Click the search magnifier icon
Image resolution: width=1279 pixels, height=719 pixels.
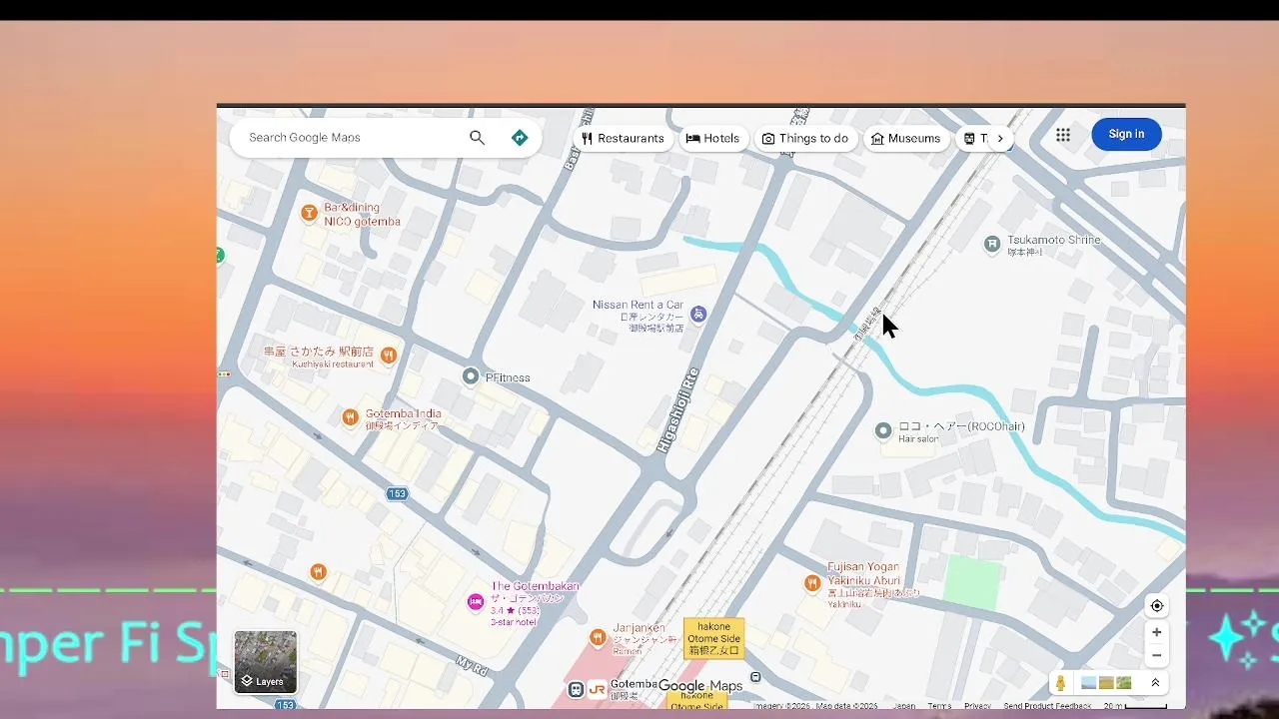point(477,138)
